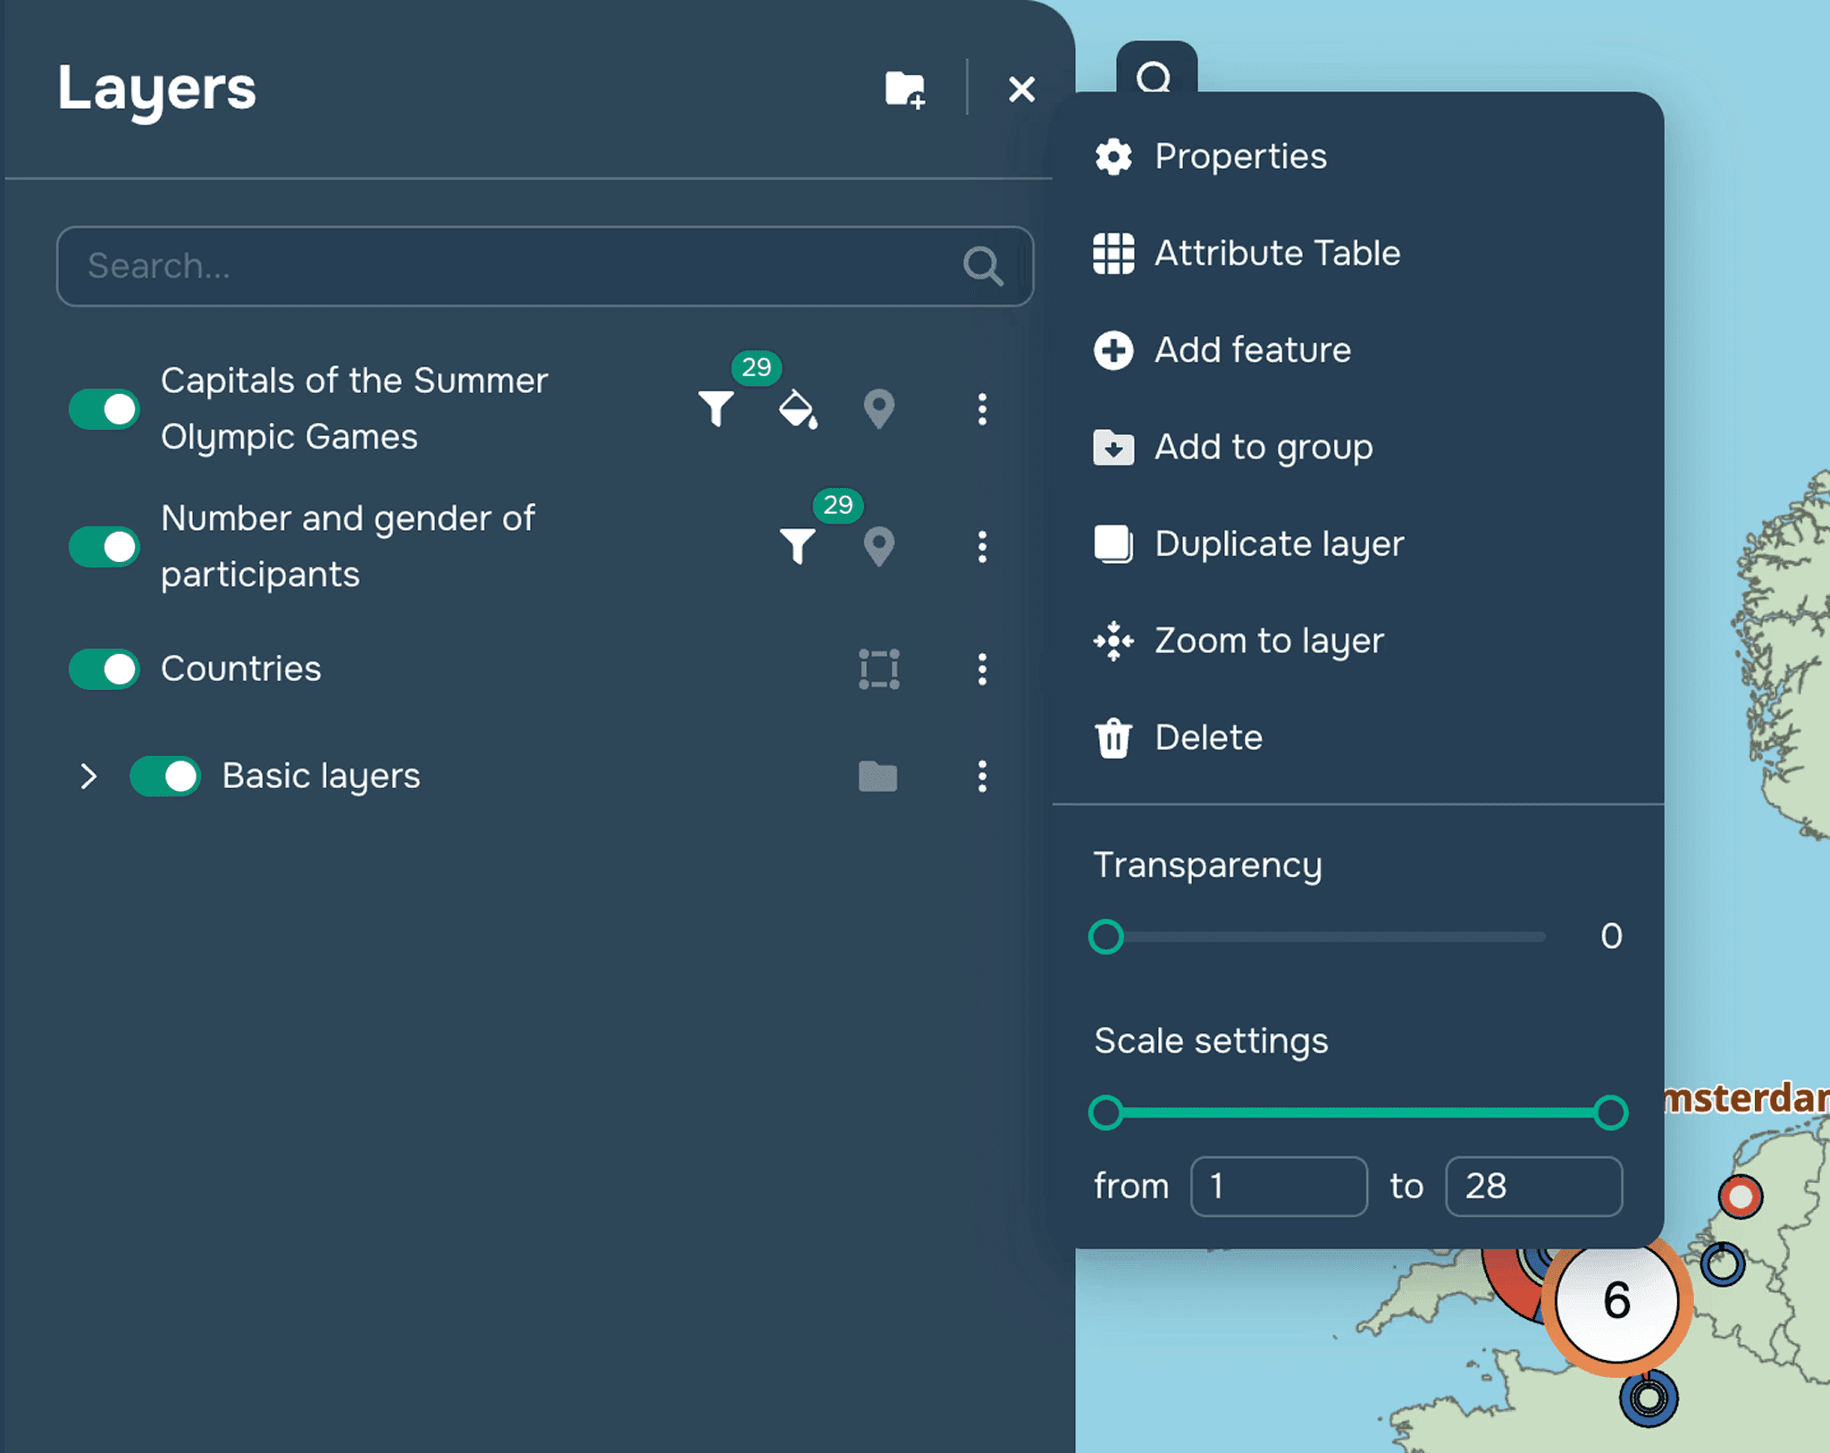Open filter for Number and gender of participants

(x=797, y=546)
